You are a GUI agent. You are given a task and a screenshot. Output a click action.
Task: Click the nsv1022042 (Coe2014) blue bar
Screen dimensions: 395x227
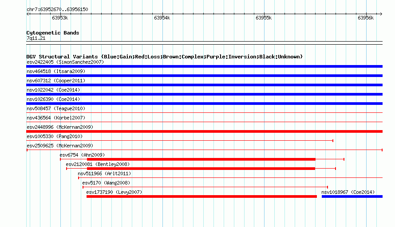[204, 94]
